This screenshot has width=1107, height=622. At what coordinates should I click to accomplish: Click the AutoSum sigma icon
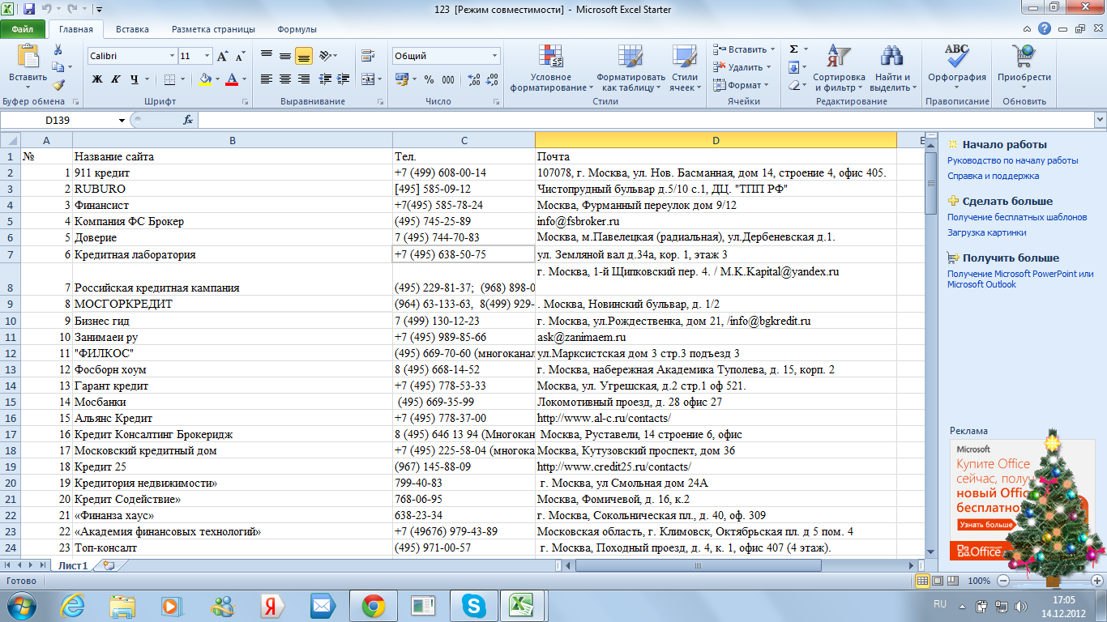(794, 49)
